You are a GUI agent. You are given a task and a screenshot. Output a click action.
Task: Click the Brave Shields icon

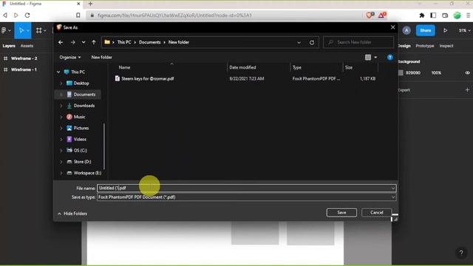370,15
